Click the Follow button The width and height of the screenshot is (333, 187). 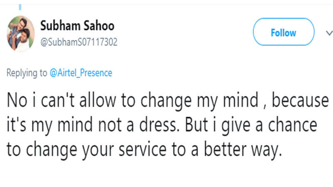(283, 32)
